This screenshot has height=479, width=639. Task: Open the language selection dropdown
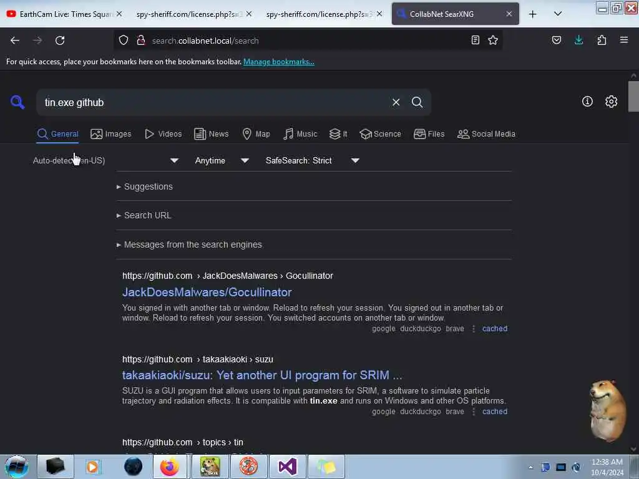pos(106,160)
